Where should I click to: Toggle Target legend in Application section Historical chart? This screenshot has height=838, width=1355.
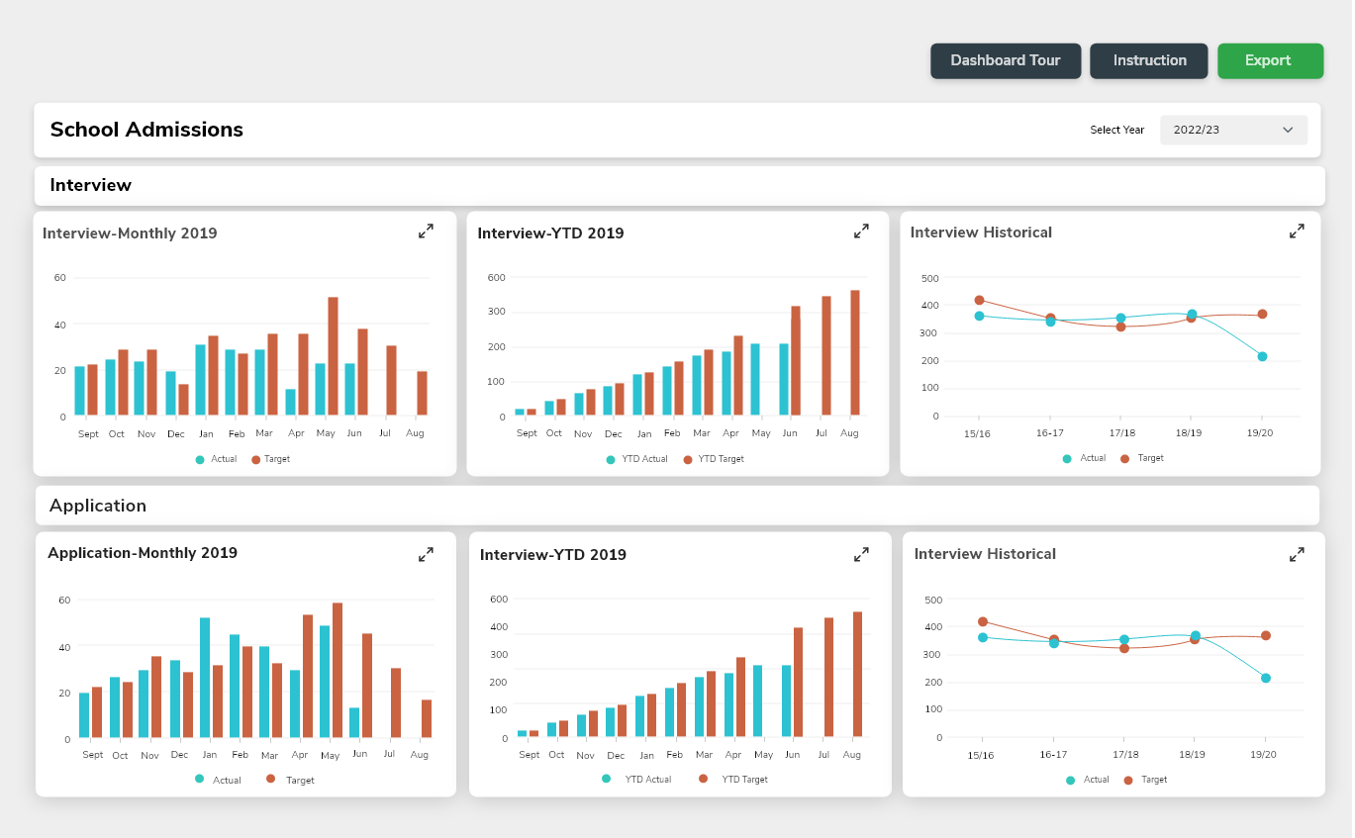(x=1146, y=780)
